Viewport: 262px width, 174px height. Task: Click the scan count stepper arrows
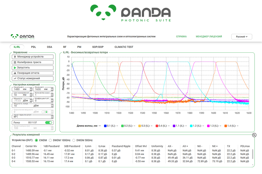coord(52,95)
